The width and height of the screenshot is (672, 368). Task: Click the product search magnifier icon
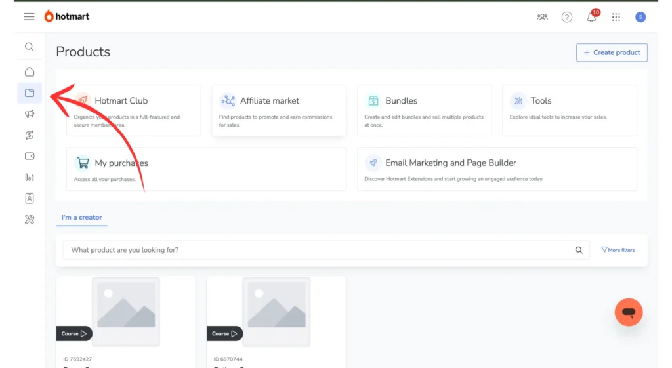579,250
